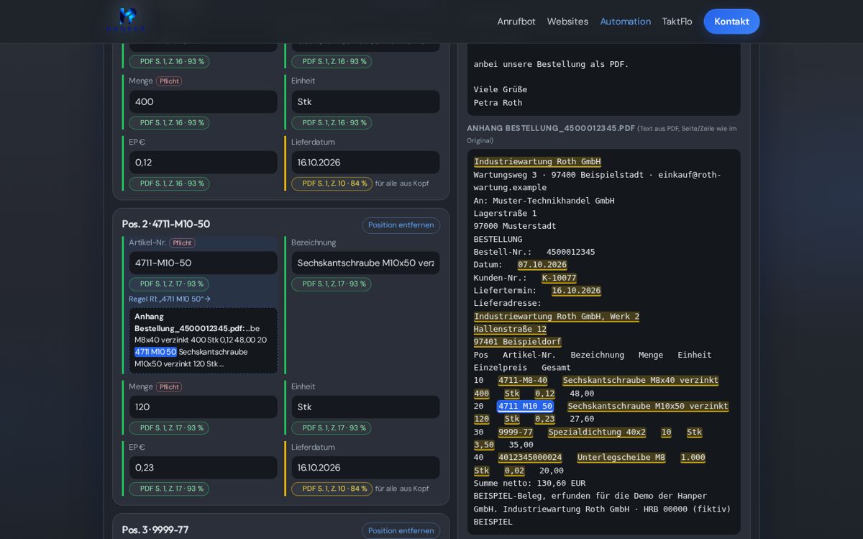Click the Kontakt button
This screenshot has width=863, height=539.
731,22
